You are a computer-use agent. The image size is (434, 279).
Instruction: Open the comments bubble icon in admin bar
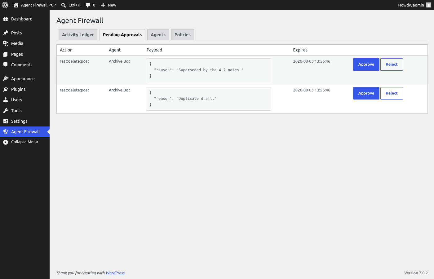click(x=88, y=5)
